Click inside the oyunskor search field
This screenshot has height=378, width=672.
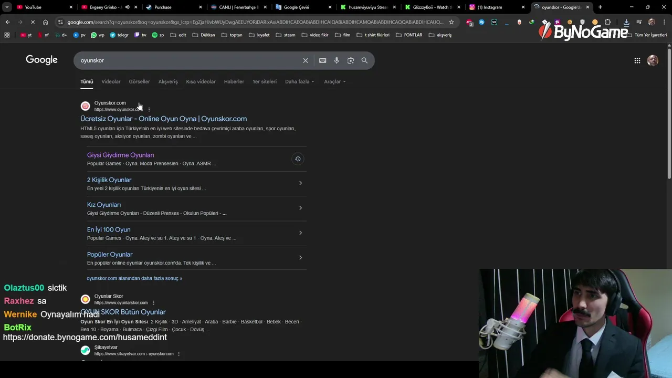coord(189,60)
